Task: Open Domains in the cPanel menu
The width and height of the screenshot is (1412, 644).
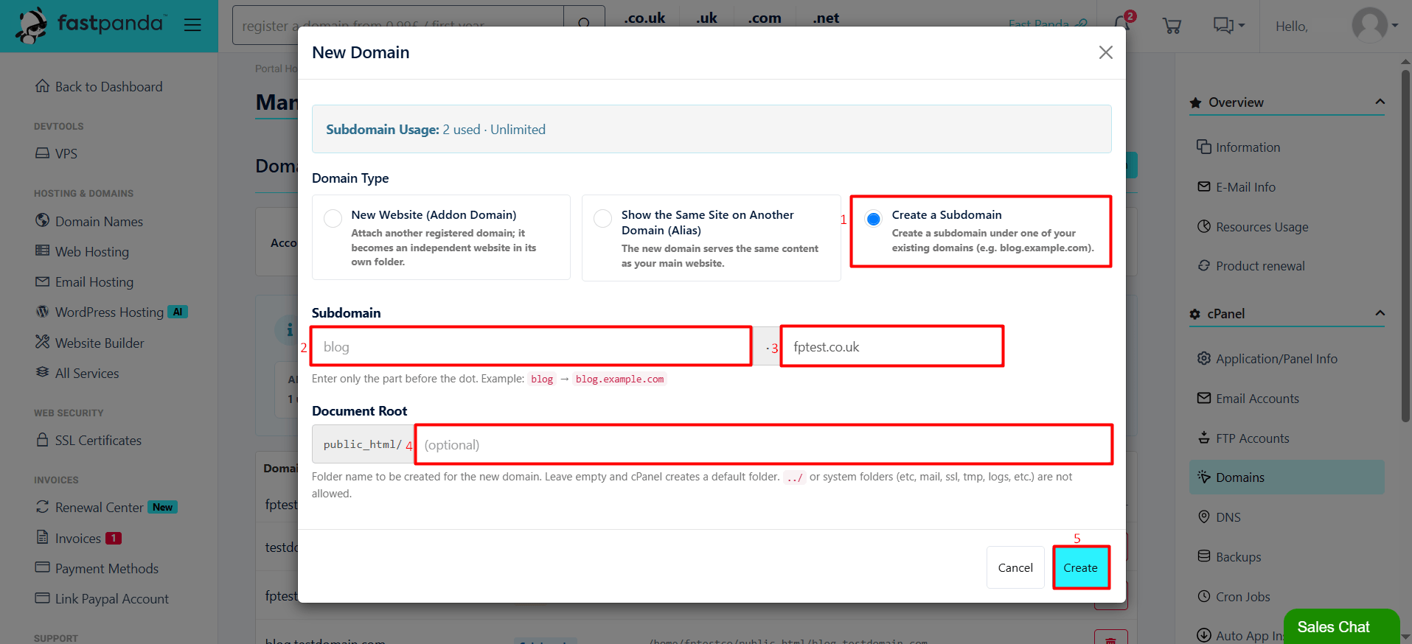Action: tap(1287, 477)
